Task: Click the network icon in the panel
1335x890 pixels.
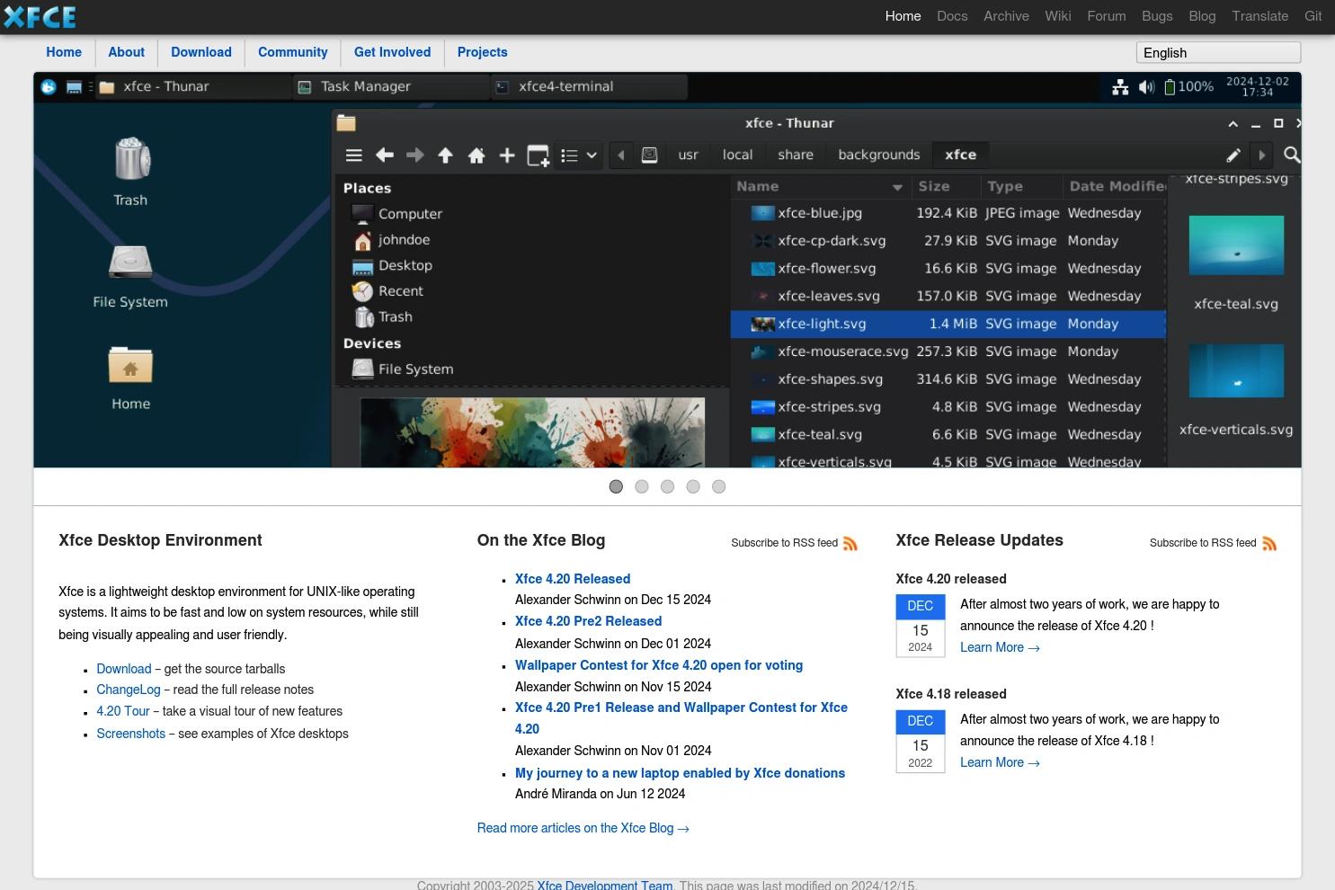Action: (1120, 86)
